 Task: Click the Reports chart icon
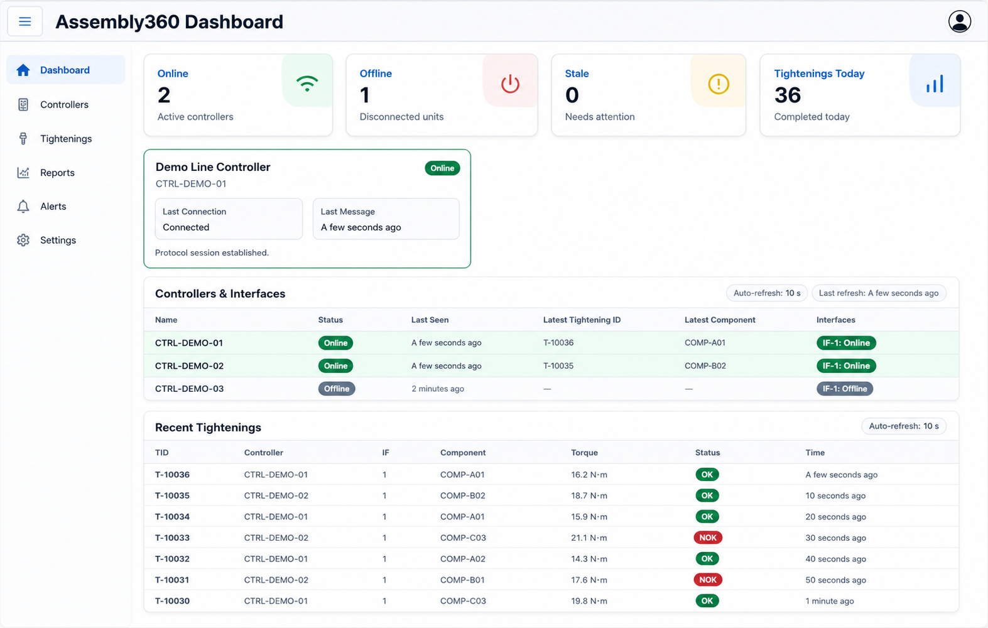click(x=23, y=173)
